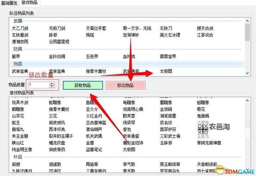Select 龟雕像 item
The width and height of the screenshot is (256, 176).
[x=129, y=102]
